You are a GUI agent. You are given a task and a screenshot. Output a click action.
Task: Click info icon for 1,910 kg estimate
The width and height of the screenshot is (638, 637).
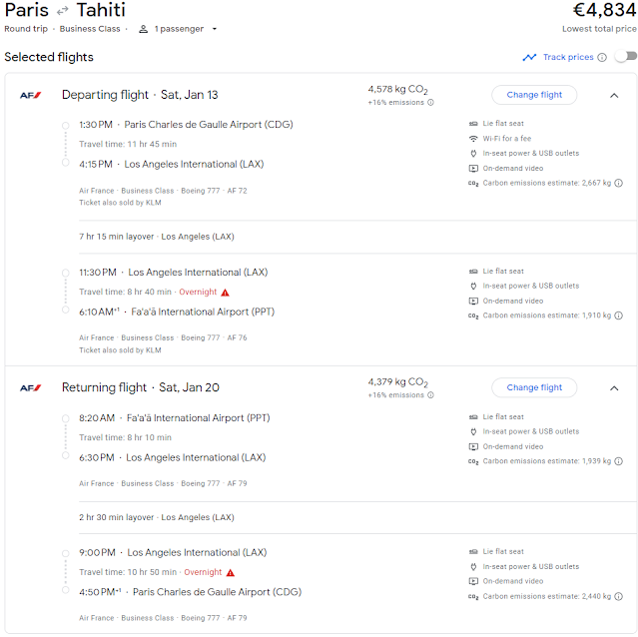click(618, 316)
